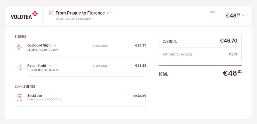
Task: Click the return flight airplane icon
Action: [19, 67]
